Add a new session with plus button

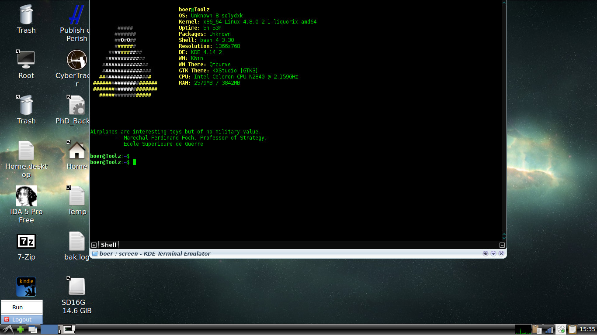(94, 245)
